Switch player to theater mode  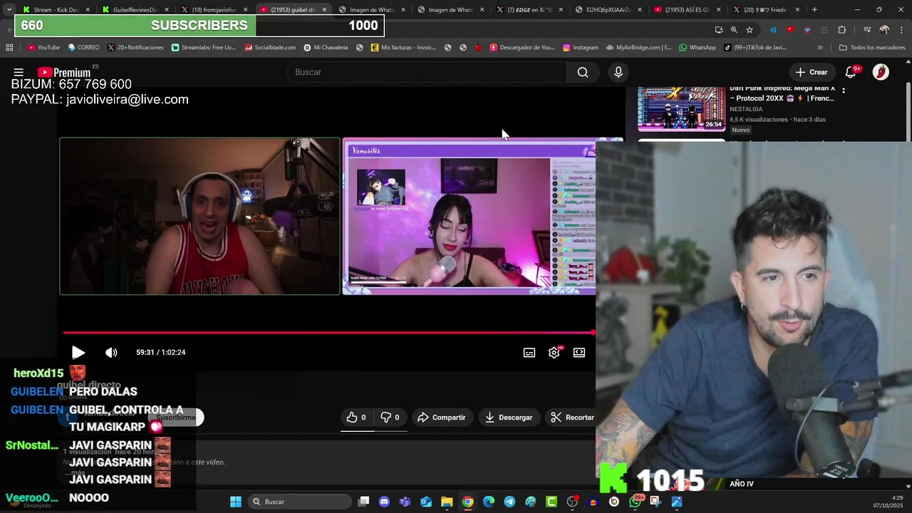tap(579, 353)
